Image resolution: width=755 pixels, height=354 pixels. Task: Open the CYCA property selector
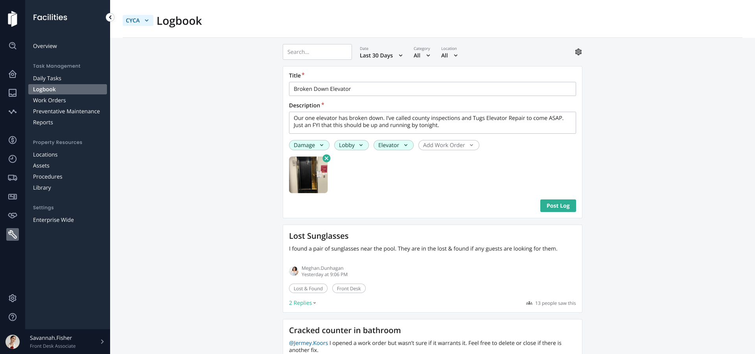click(138, 20)
